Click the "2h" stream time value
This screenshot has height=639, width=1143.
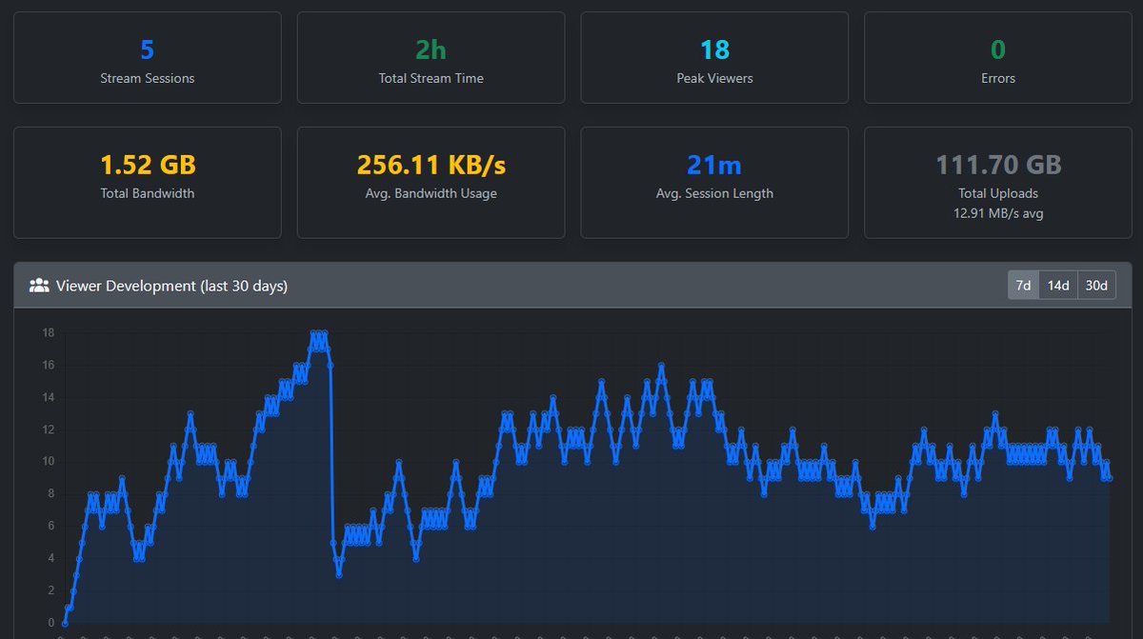coord(431,50)
